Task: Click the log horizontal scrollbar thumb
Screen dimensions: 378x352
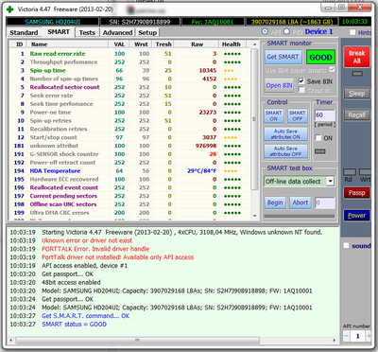Action: coord(138,341)
